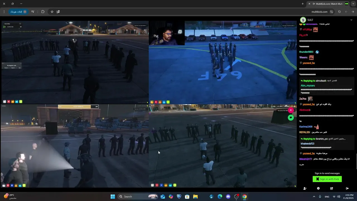The height and width of the screenshot is (201, 357).
Task: Click the Wi-Fi network tray icon
Action: coord(334,197)
